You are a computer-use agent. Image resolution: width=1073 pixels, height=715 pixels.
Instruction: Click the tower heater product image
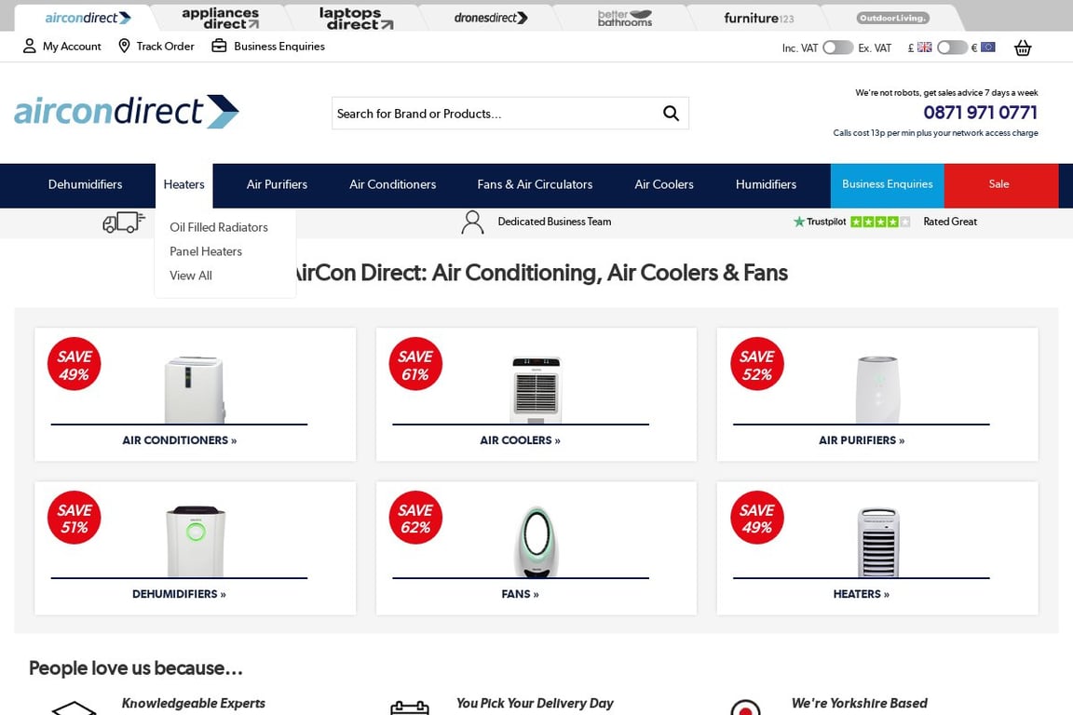pos(878,542)
